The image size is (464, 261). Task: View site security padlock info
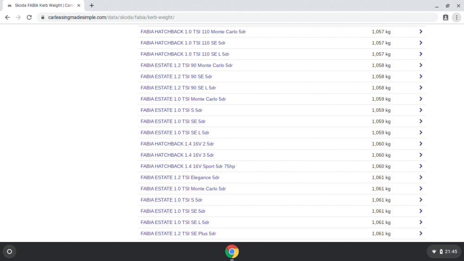(x=43, y=18)
